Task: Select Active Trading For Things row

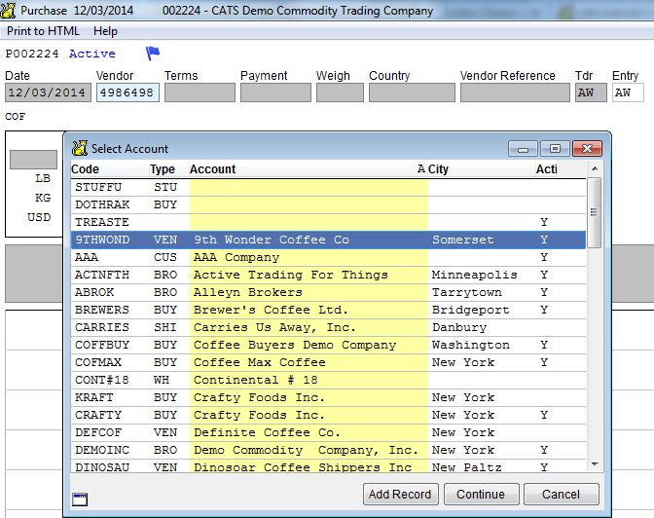Action: [x=328, y=276]
